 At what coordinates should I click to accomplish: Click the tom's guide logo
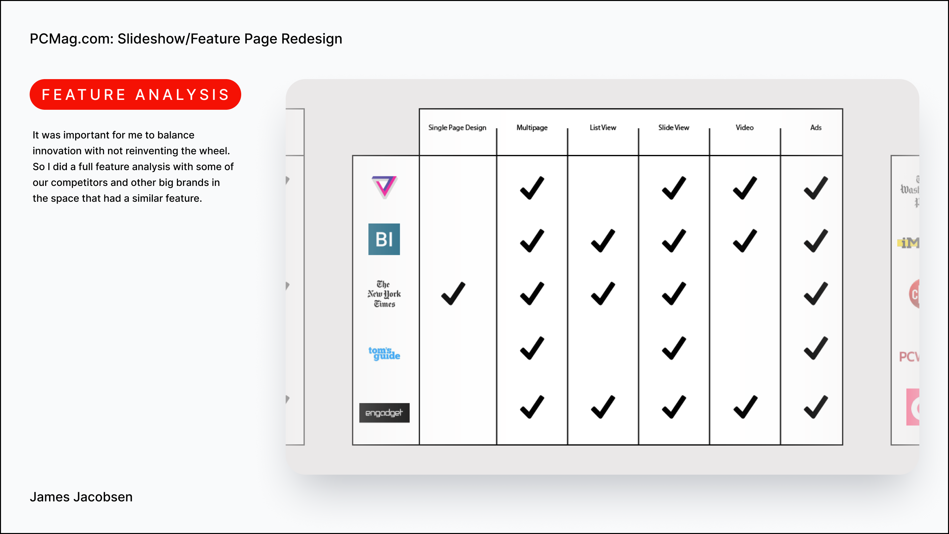pyautogui.click(x=384, y=353)
